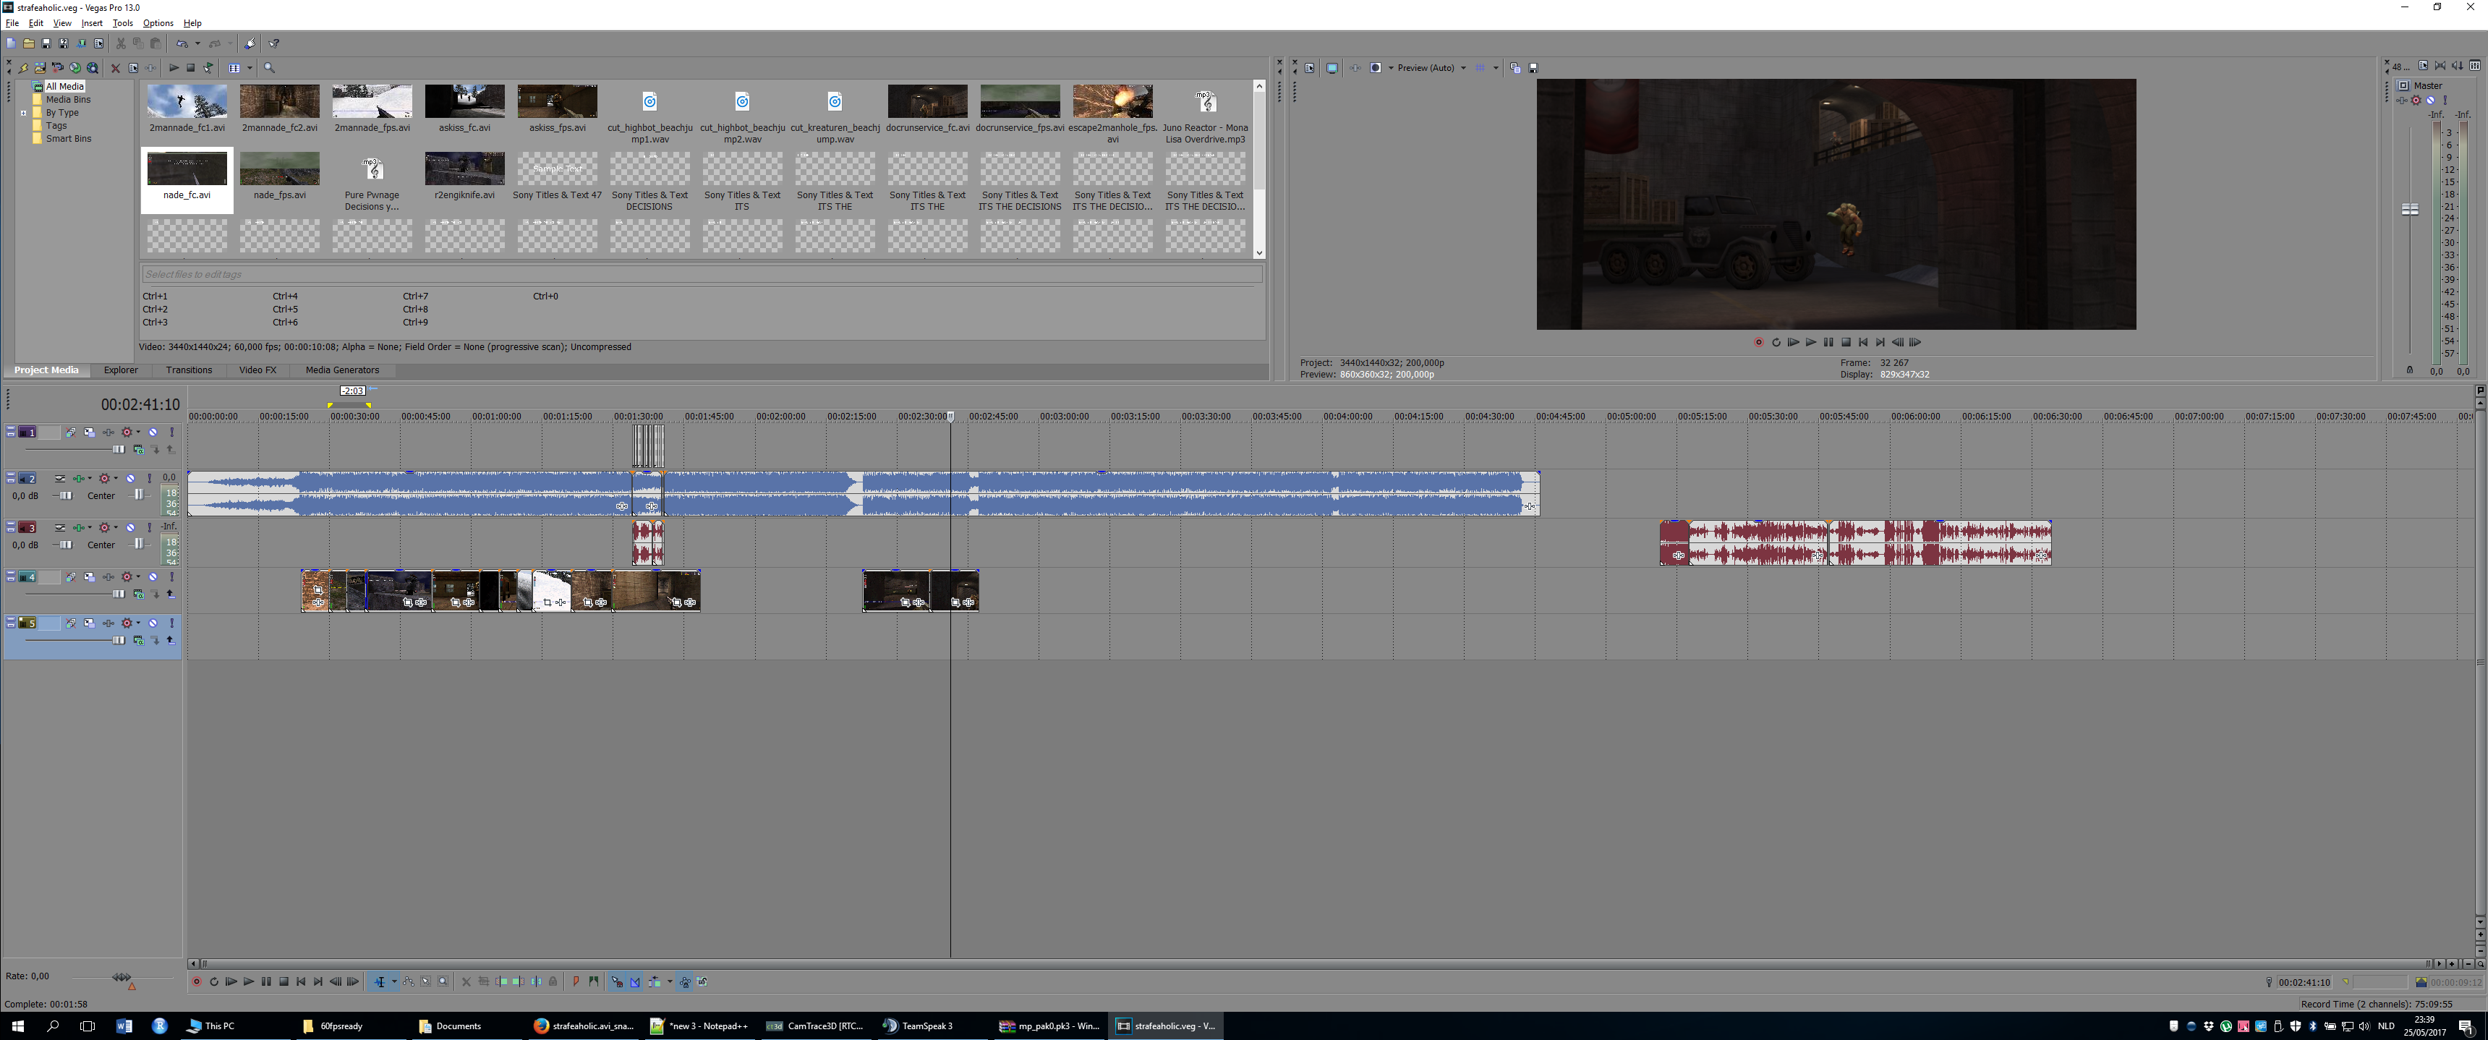Click the Import Media icon in Project Media
This screenshot has height=1040, width=2488.
40,67
